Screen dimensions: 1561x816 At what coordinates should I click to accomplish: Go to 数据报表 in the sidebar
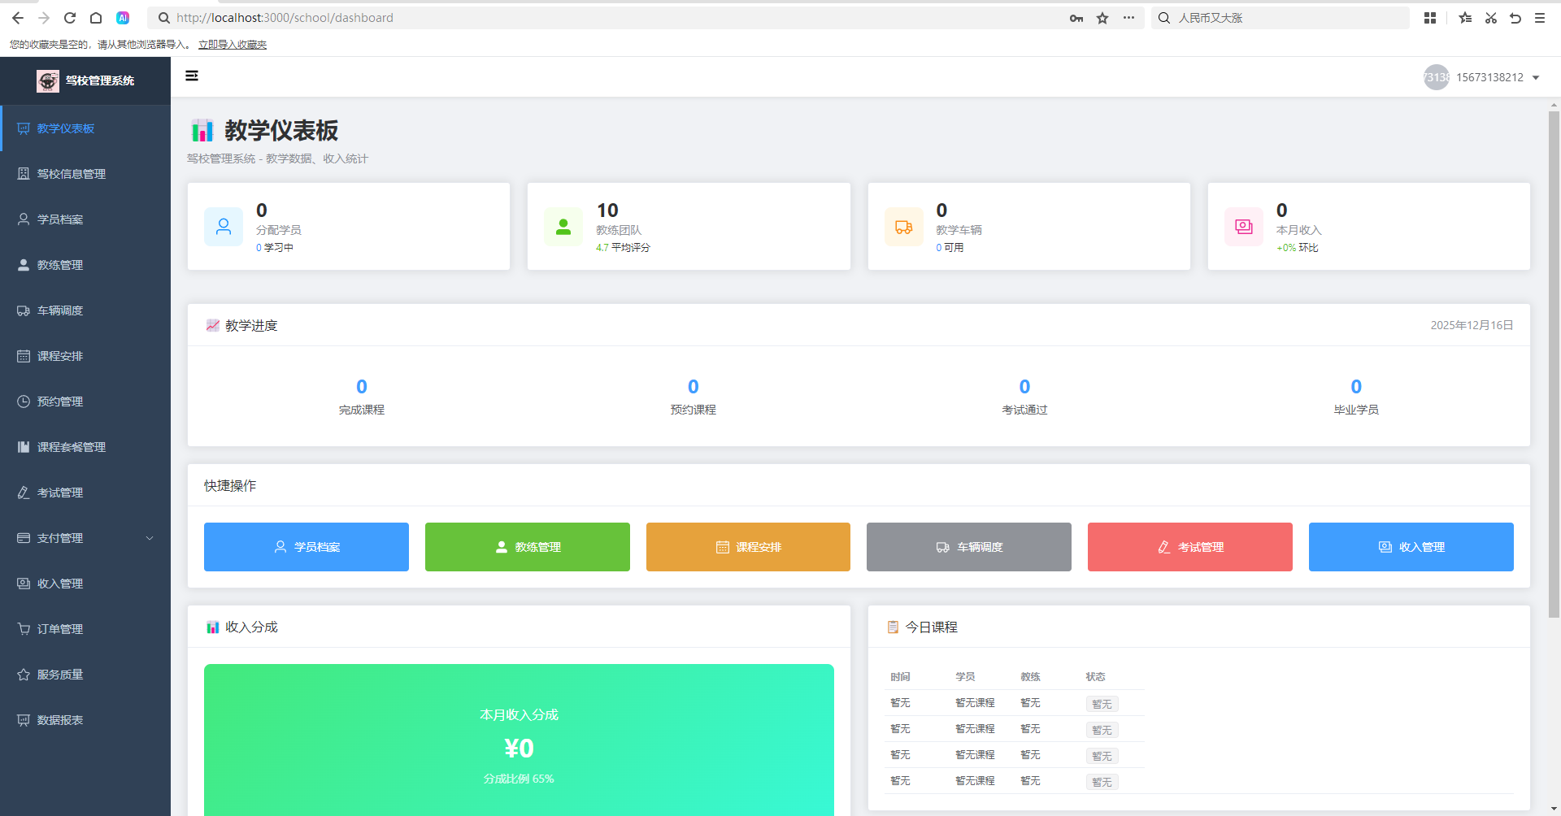click(60, 720)
